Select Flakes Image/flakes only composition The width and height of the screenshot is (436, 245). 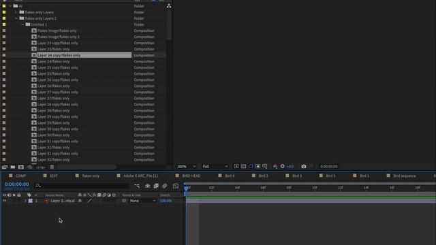pyautogui.click(x=57, y=31)
